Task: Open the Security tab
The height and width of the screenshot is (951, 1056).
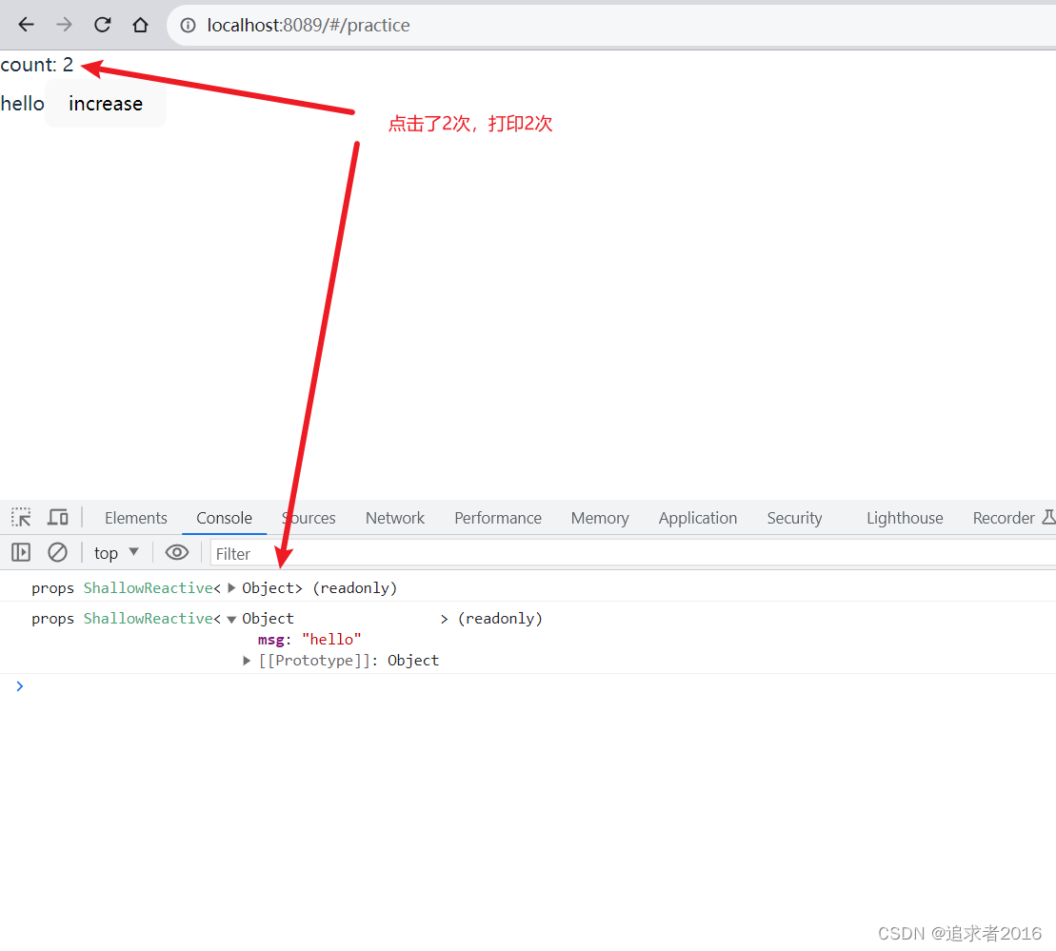Action: [x=795, y=518]
